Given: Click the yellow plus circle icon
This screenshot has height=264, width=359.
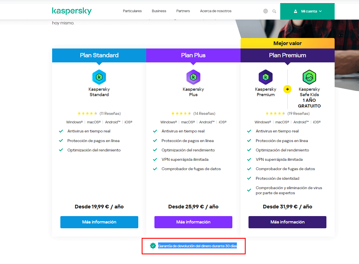Looking at the screenshot, I should [x=287, y=89].
